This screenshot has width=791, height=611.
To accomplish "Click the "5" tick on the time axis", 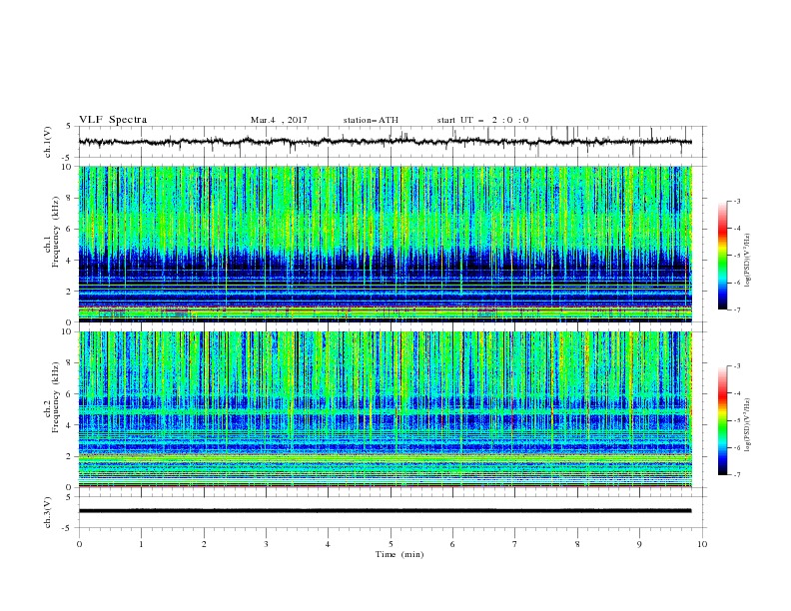I will (x=391, y=544).
